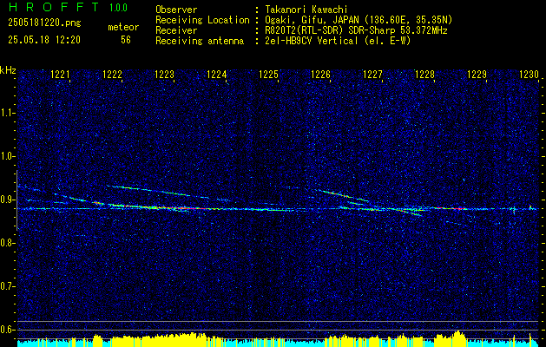The image size is (546, 347).
Task: Click the grey vertical bar left of 0.9 kHz
Action: tap(16, 200)
